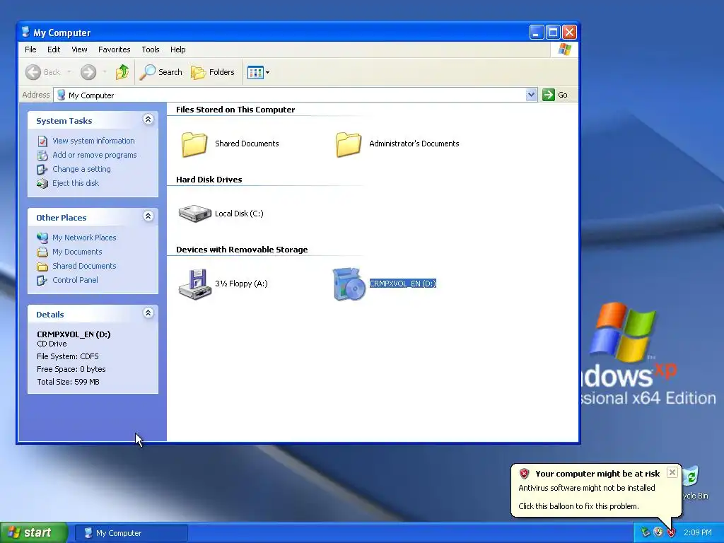Click the 3½ Floppy (A:) label
Viewport: 724px width, 543px height.
click(x=242, y=284)
